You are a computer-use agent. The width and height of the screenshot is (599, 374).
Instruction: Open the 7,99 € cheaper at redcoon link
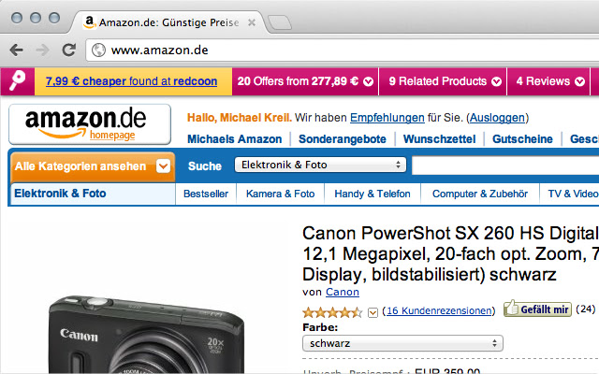[131, 81]
